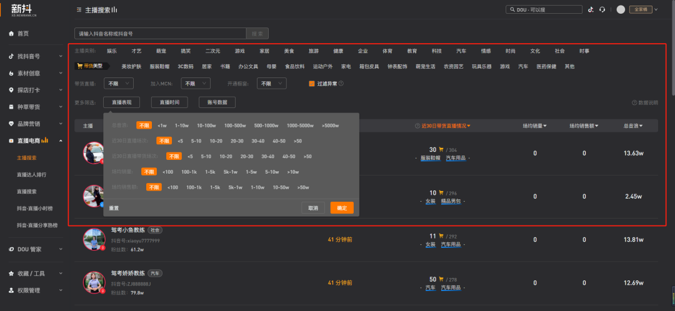
Task: Filter by 美妆护肤 带货类型
Action: pos(131,67)
